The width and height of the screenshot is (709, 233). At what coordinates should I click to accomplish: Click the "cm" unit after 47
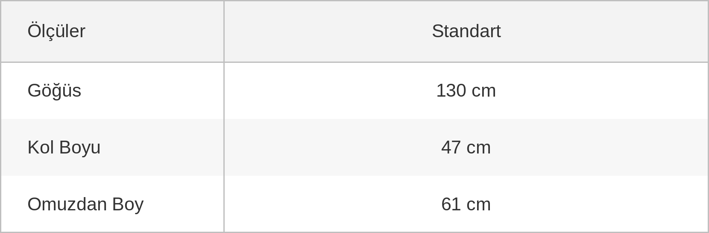479,148
